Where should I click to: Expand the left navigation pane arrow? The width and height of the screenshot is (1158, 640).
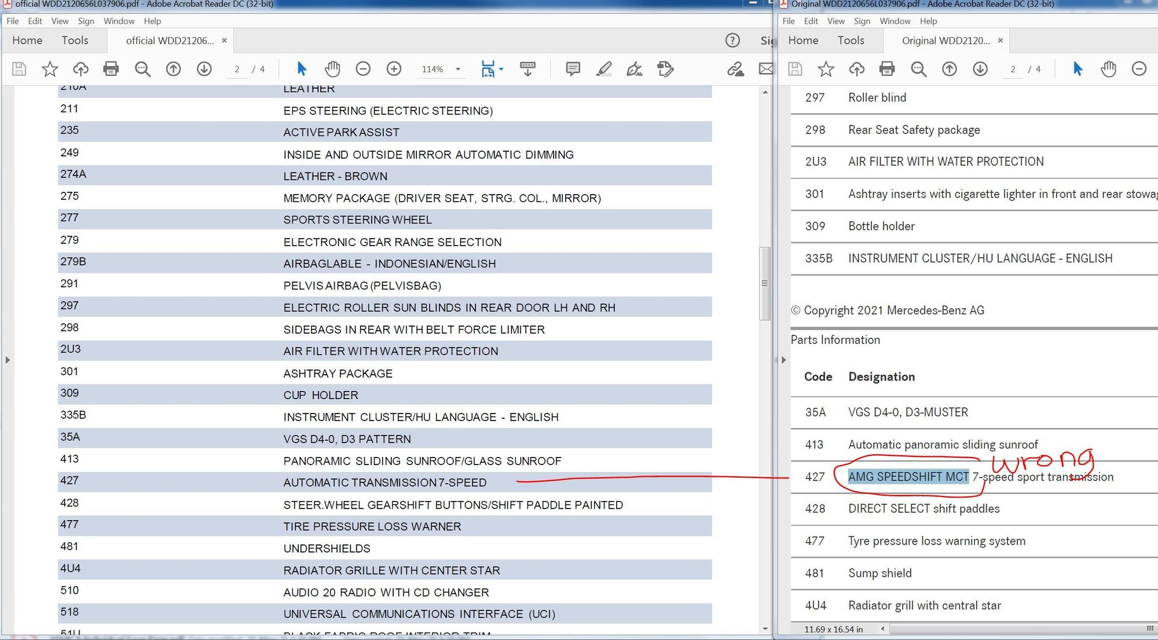8,360
